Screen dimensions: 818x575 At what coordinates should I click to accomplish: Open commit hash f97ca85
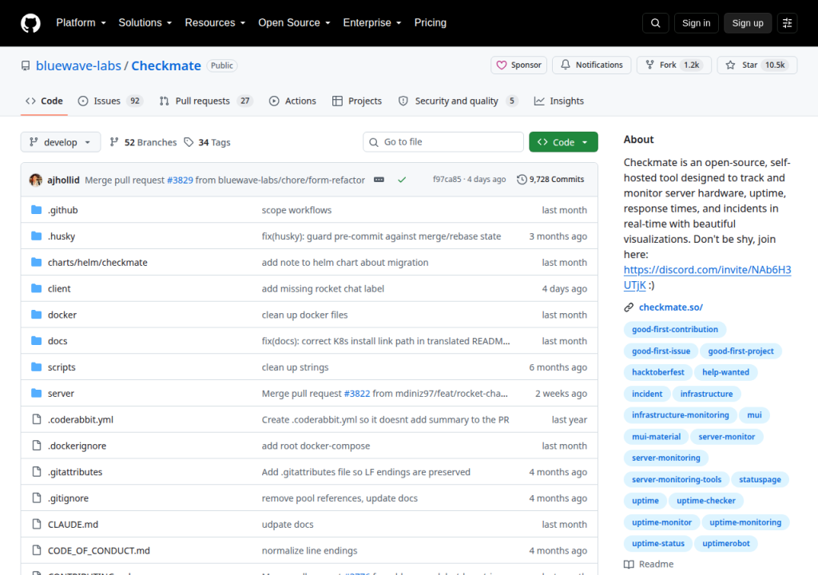[447, 180]
